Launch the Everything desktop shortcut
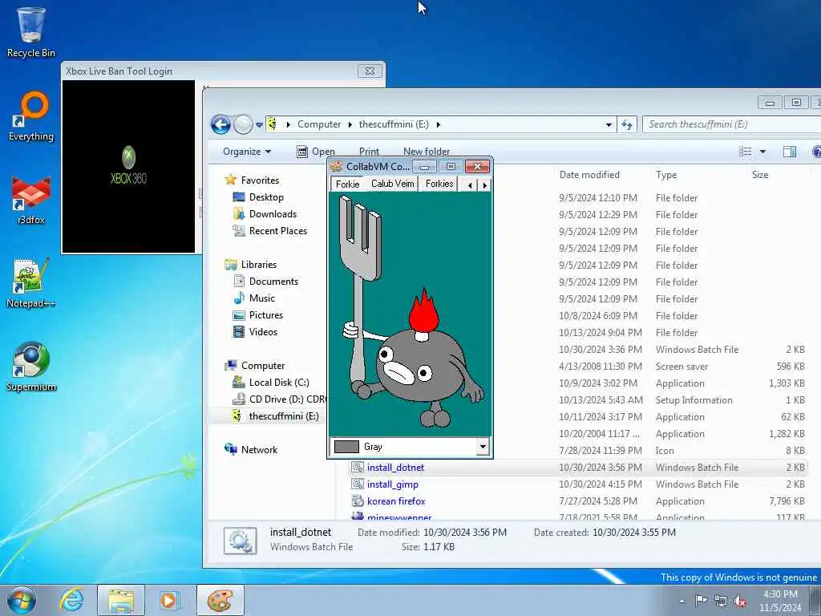 pyautogui.click(x=31, y=116)
